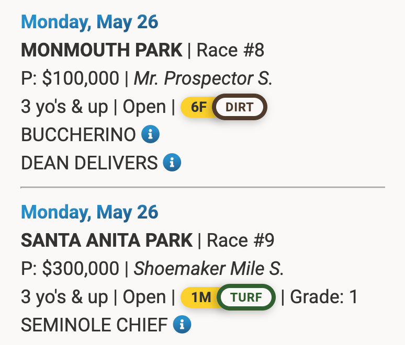Click the SANTA ANITA PARK track name
Image resolution: width=405 pixels, height=345 pixels.
pos(107,240)
